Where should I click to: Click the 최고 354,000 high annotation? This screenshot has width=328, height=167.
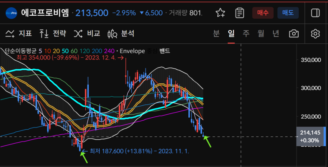pos(70,58)
